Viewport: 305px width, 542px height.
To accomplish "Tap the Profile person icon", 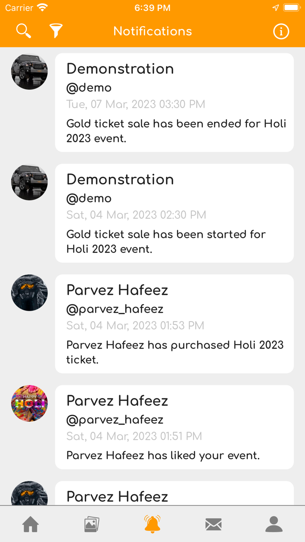I will pos(274,524).
